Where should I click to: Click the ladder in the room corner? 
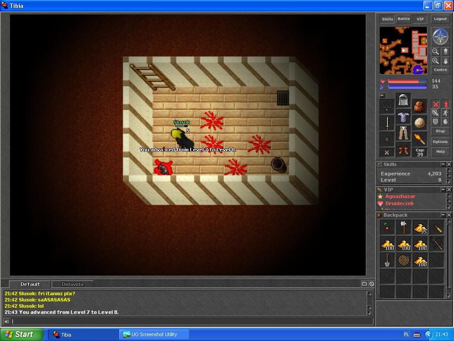point(153,77)
